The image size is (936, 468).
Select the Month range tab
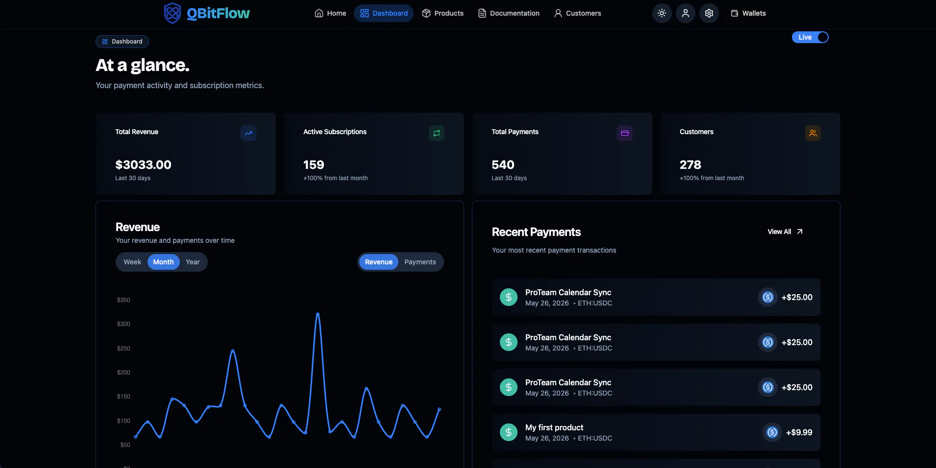[x=163, y=262]
